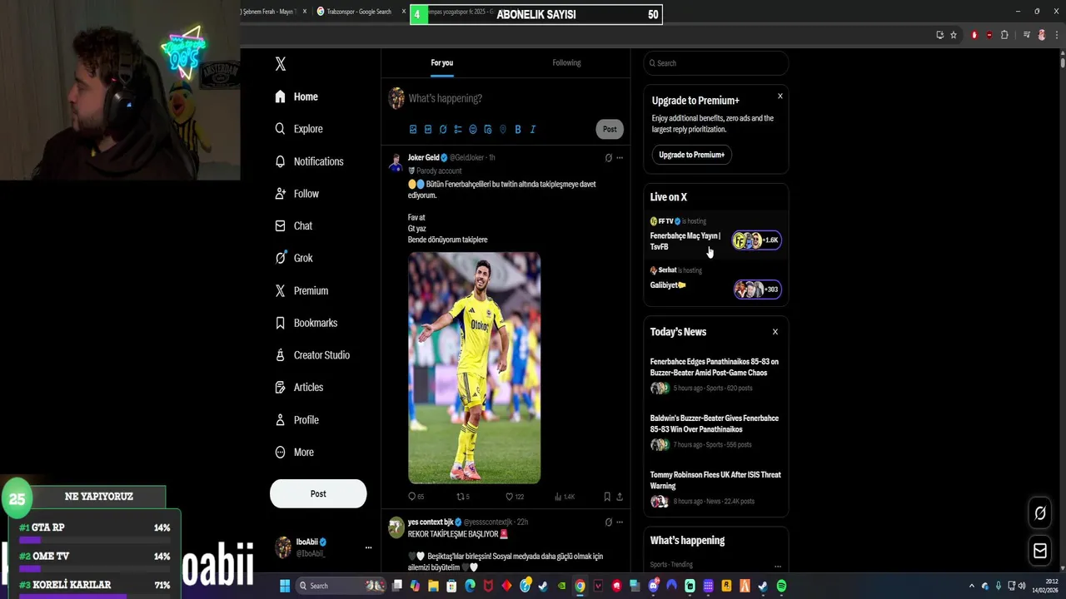The height and width of the screenshot is (599, 1066).
Task: Open Spotify from the taskbar
Action: (x=781, y=586)
